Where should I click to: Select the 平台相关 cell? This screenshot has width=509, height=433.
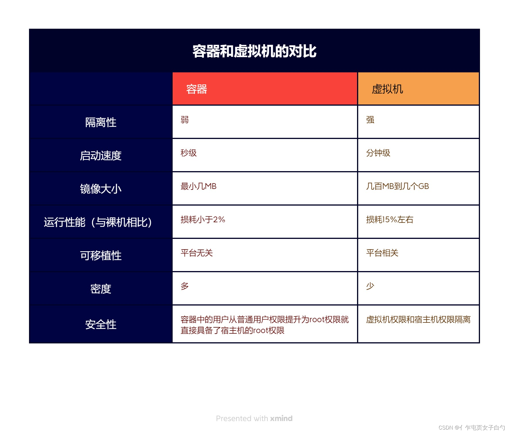click(418, 255)
